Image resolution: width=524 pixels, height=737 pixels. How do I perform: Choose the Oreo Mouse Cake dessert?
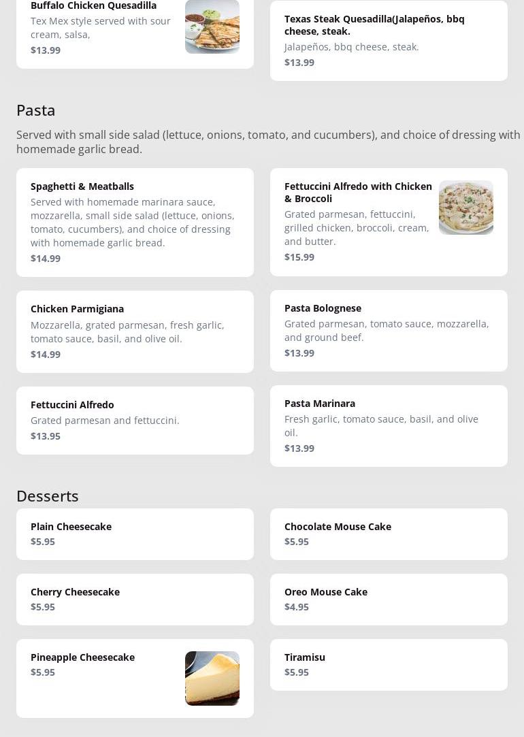[388, 600]
